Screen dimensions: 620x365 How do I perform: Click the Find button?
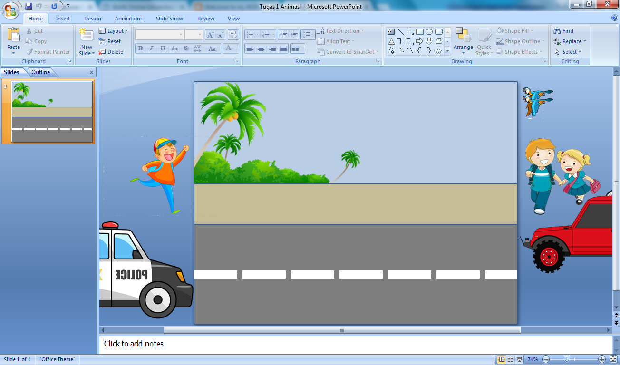pyautogui.click(x=564, y=31)
